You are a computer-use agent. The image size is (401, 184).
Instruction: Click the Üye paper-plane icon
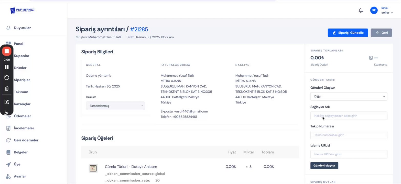point(8,164)
